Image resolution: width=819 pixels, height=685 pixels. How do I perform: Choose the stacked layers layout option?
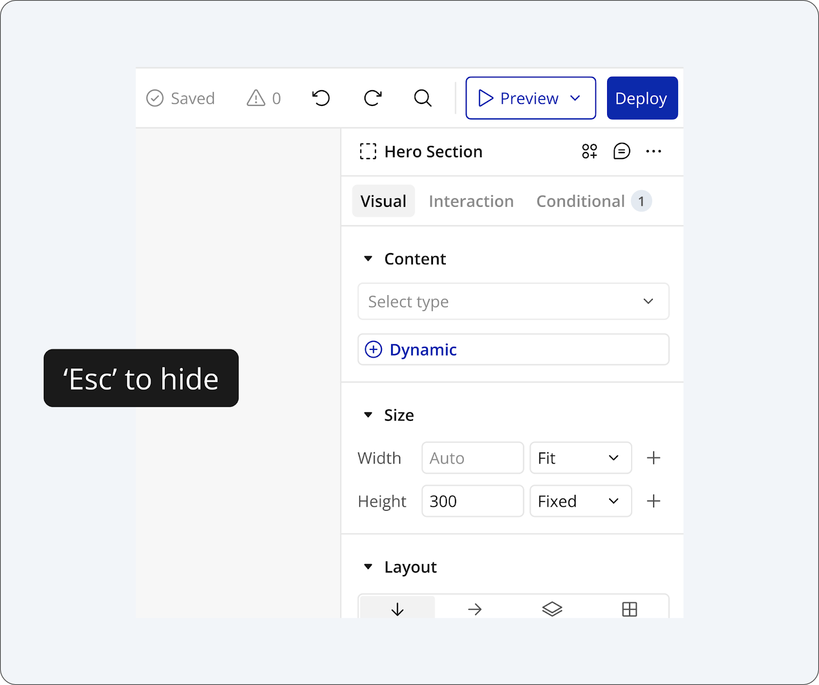[552, 609]
